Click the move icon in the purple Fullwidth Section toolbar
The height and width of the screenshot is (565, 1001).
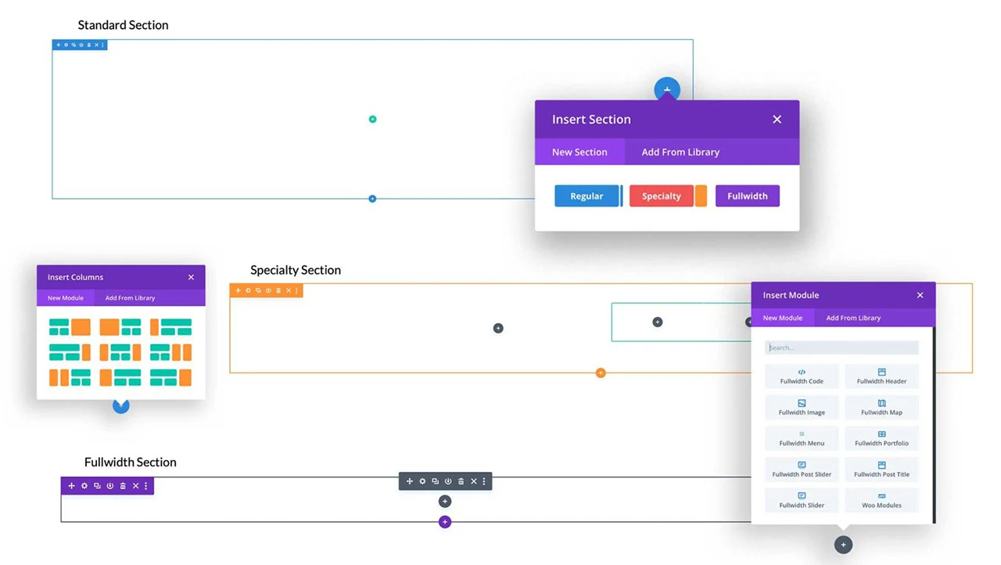(71, 486)
